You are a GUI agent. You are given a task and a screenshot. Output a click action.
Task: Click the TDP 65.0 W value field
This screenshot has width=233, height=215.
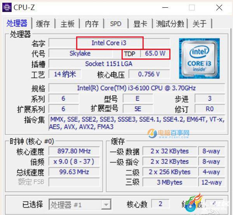pos(155,53)
